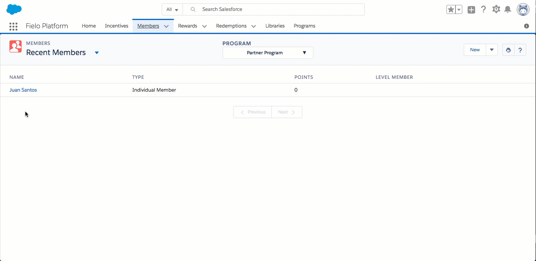Expand the Members tab chevron menu
This screenshot has height=261, width=536.
tap(166, 26)
